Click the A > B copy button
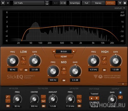The image size is (128, 111). pos(63,3)
